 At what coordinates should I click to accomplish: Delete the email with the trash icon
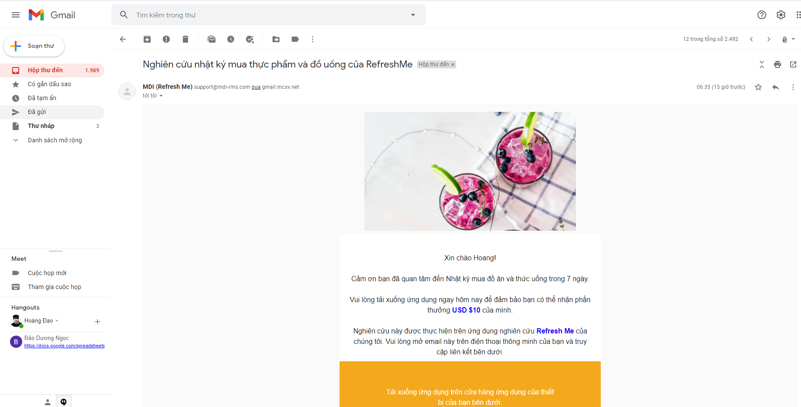[x=185, y=39]
